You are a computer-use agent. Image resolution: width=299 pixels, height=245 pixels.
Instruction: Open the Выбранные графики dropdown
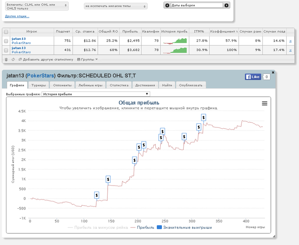tap(96, 94)
